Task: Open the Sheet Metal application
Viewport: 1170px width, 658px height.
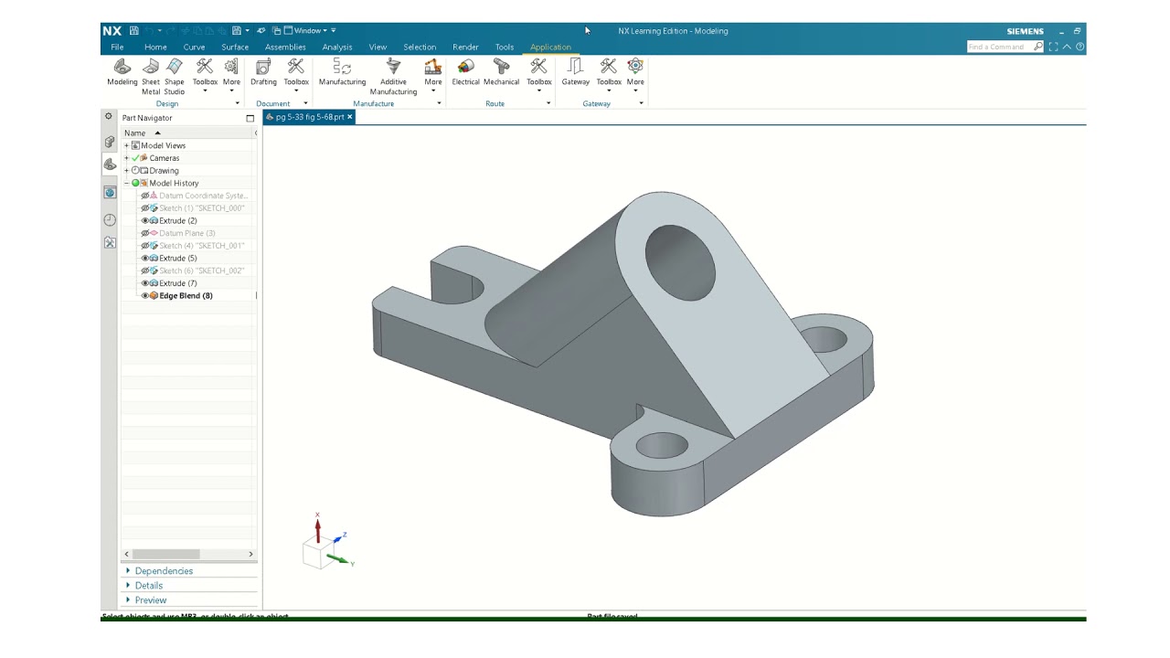Action: tap(151, 77)
